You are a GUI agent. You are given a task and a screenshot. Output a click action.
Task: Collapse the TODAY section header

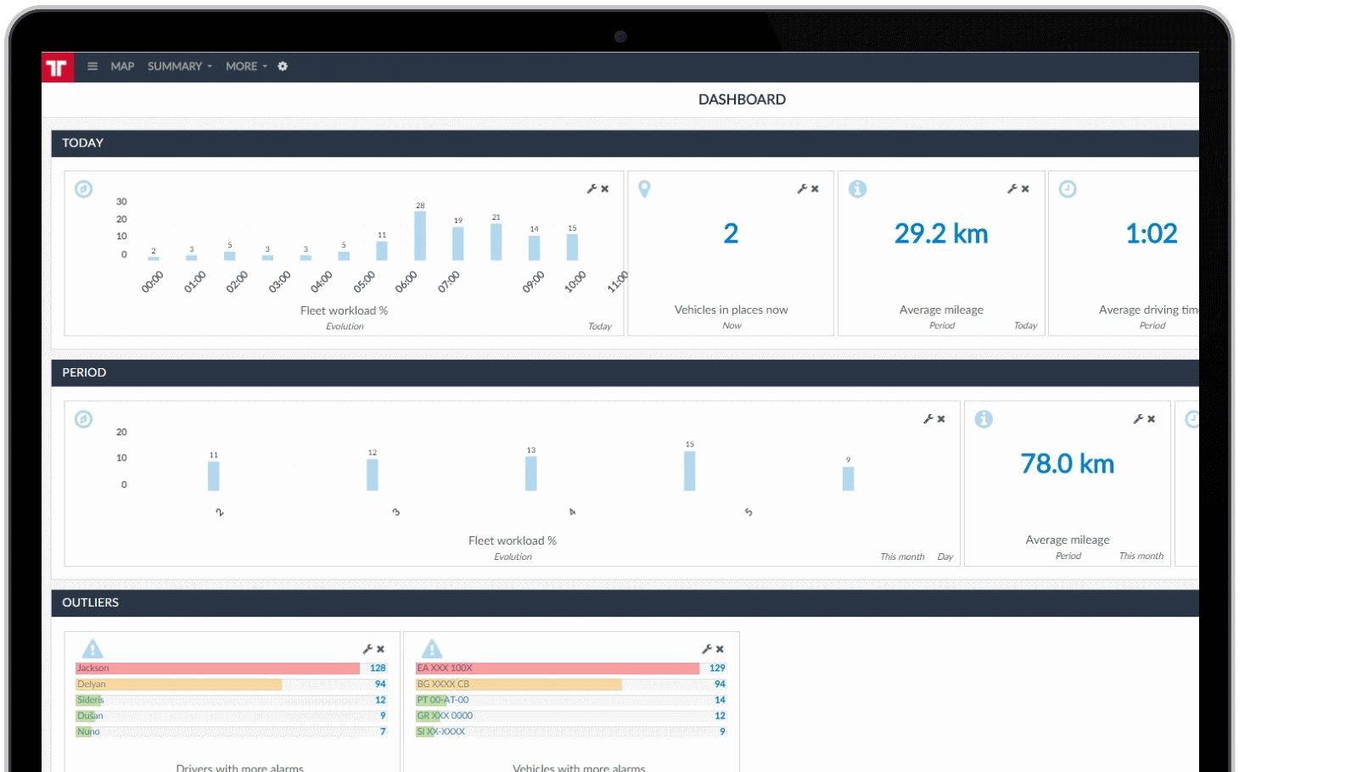coord(82,143)
